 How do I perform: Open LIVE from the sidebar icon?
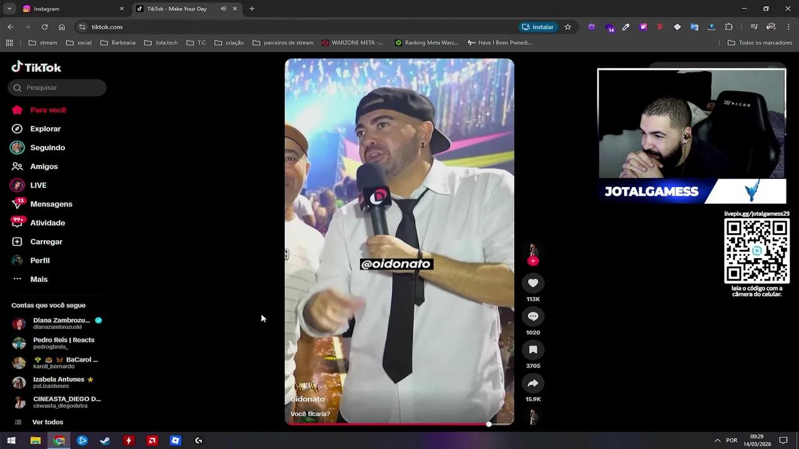(x=17, y=185)
